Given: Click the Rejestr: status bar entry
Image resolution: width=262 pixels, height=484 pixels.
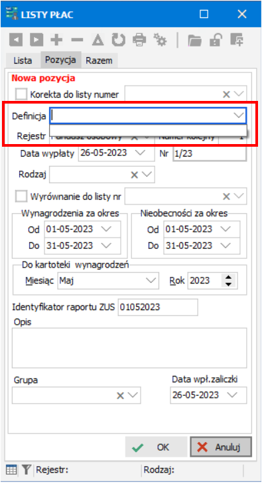Looking at the screenshot, I should click(x=52, y=470).
